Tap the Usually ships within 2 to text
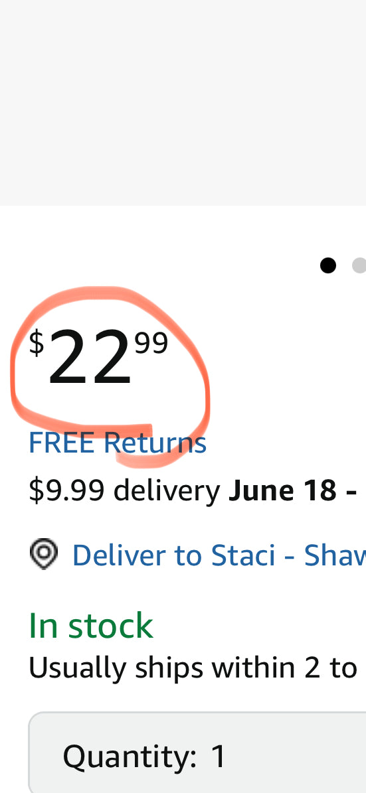The width and height of the screenshot is (366, 793). [193, 668]
